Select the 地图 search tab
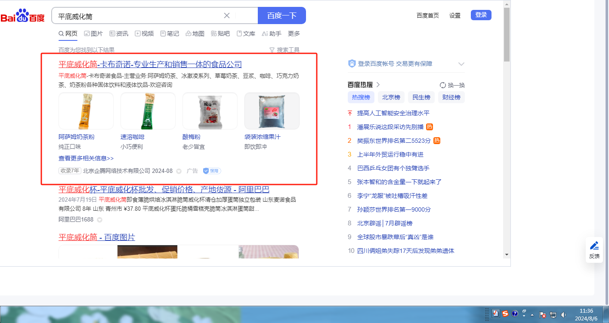The image size is (609, 323). [x=195, y=34]
